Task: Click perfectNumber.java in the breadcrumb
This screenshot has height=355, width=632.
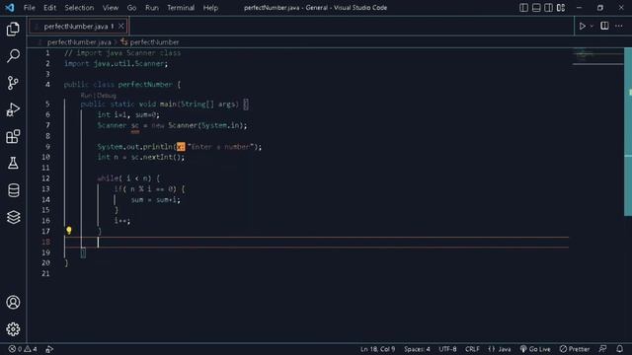Action: click(79, 41)
